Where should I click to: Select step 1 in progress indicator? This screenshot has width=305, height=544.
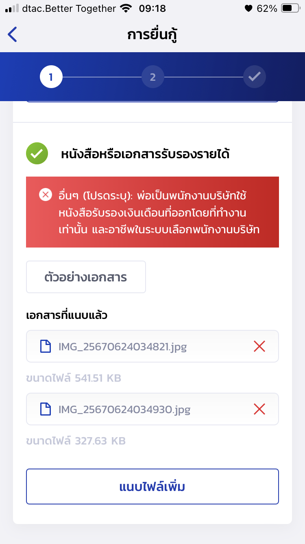(51, 77)
